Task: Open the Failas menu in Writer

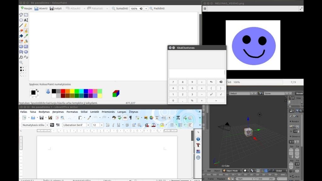Action: tap(24, 112)
